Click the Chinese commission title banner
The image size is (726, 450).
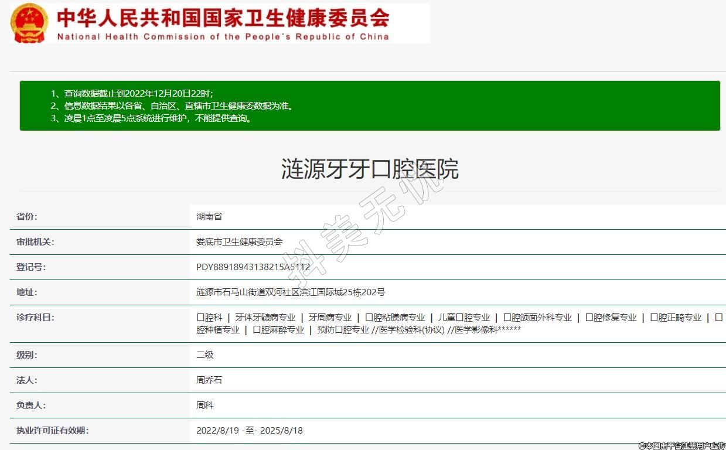[x=223, y=18]
